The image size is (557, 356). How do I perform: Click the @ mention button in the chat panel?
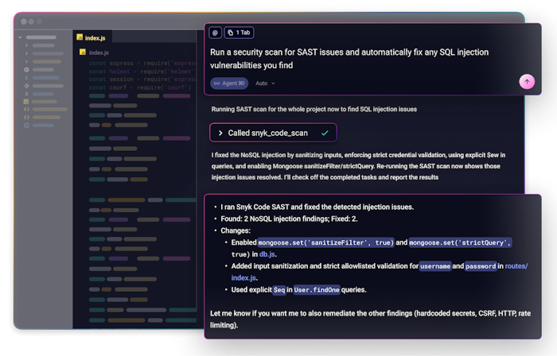[216, 33]
